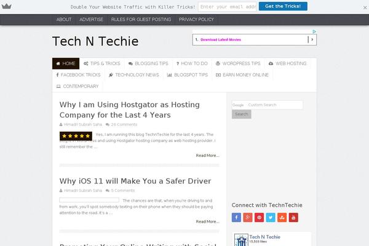The height and width of the screenshot is (246, 369).
Task: Click the Get the Tricks! button
Action: pos(283,6)
